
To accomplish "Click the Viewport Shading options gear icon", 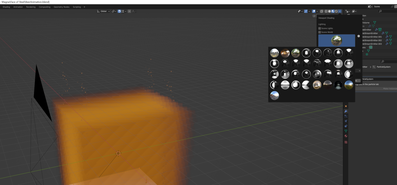I will 359,36.
